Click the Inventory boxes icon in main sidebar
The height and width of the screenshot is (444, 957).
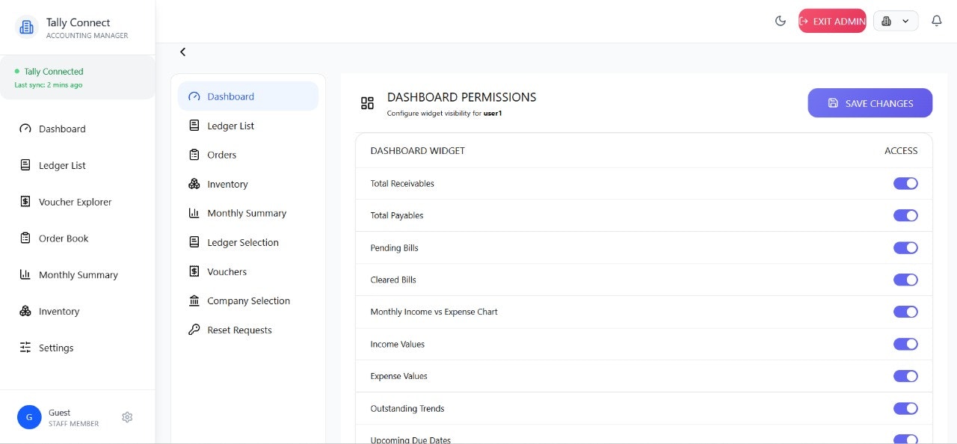pos(25,311)
